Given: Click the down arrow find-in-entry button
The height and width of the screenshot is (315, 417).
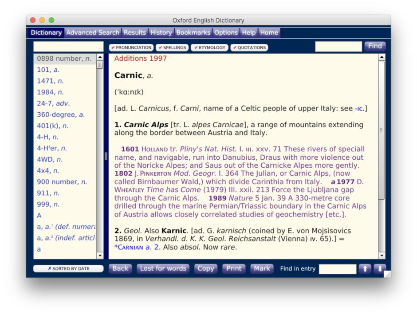Looking at the screenshot, I should [380, 269].
